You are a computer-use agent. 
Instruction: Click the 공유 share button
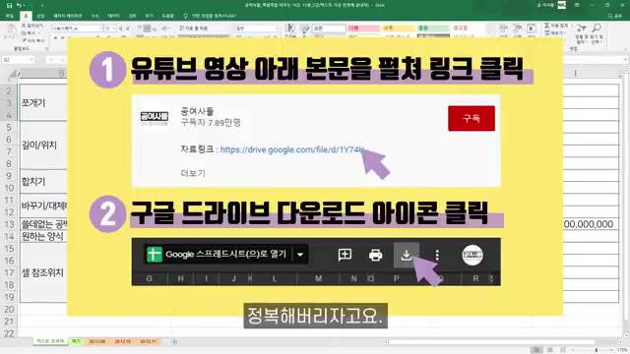[615, 16]
